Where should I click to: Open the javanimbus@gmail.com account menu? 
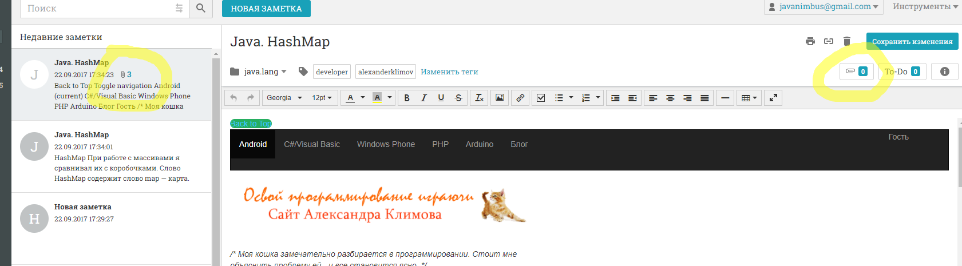pos(824,7)
